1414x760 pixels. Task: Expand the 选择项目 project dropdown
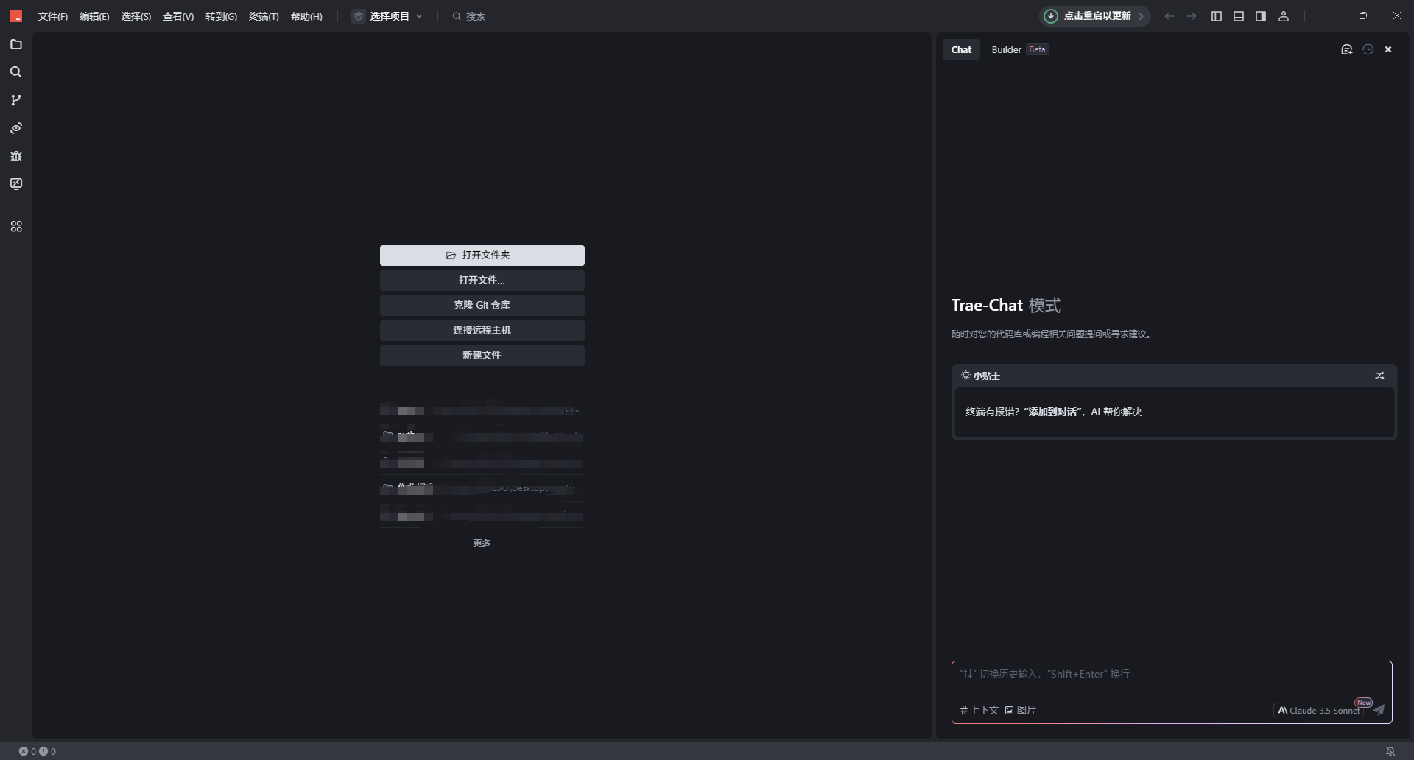point(388,16)
